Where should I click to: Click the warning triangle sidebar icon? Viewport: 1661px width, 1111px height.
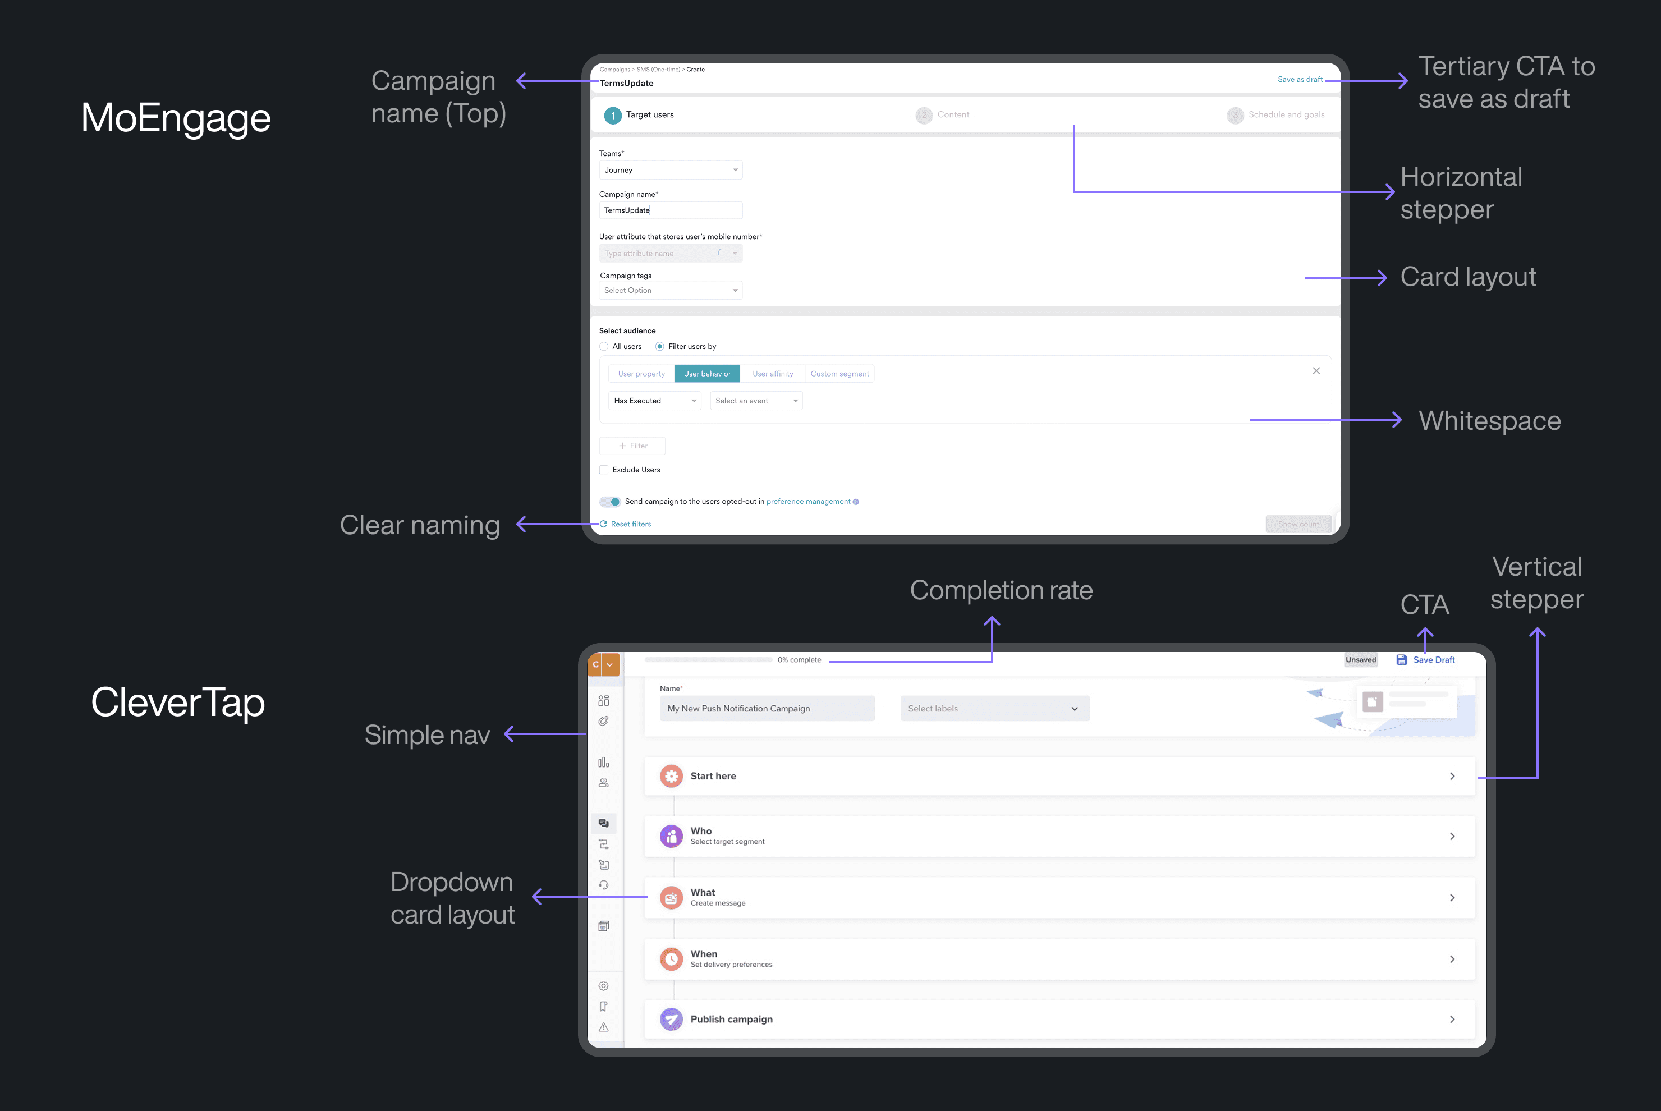point(603,1027)
